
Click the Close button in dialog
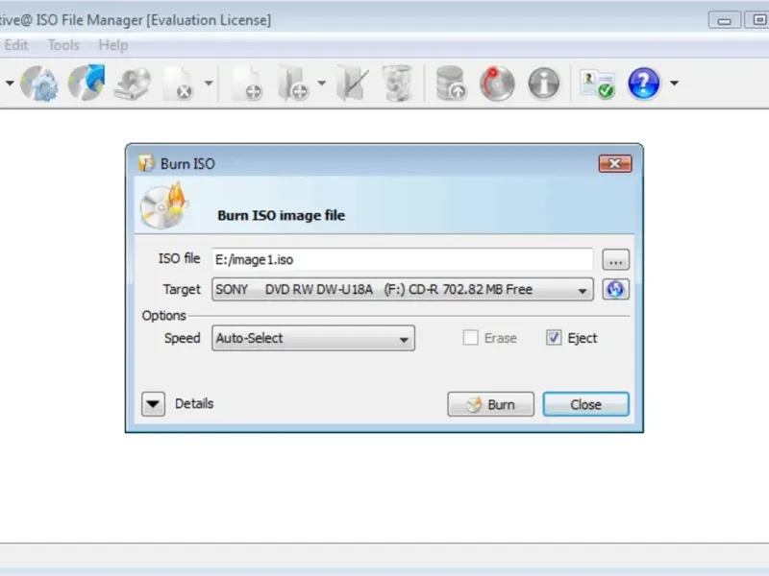[x=585, y=404]
